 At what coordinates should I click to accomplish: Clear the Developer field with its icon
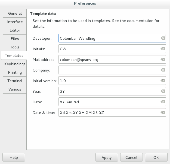pyautogui.click(x=162, y=38)
